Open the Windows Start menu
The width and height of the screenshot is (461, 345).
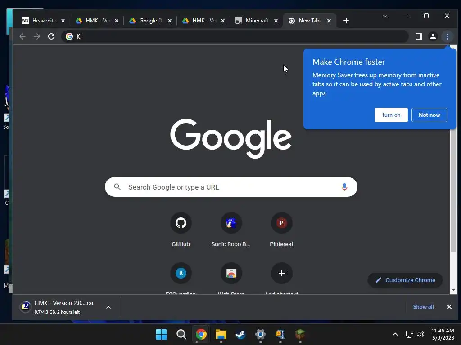[x=161, y=334]
